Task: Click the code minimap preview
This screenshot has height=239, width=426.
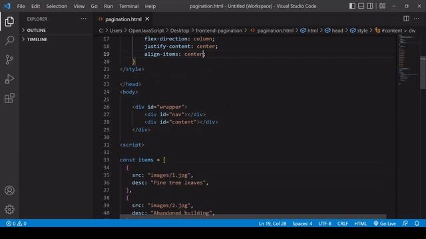Action: (x=408, y=60)
